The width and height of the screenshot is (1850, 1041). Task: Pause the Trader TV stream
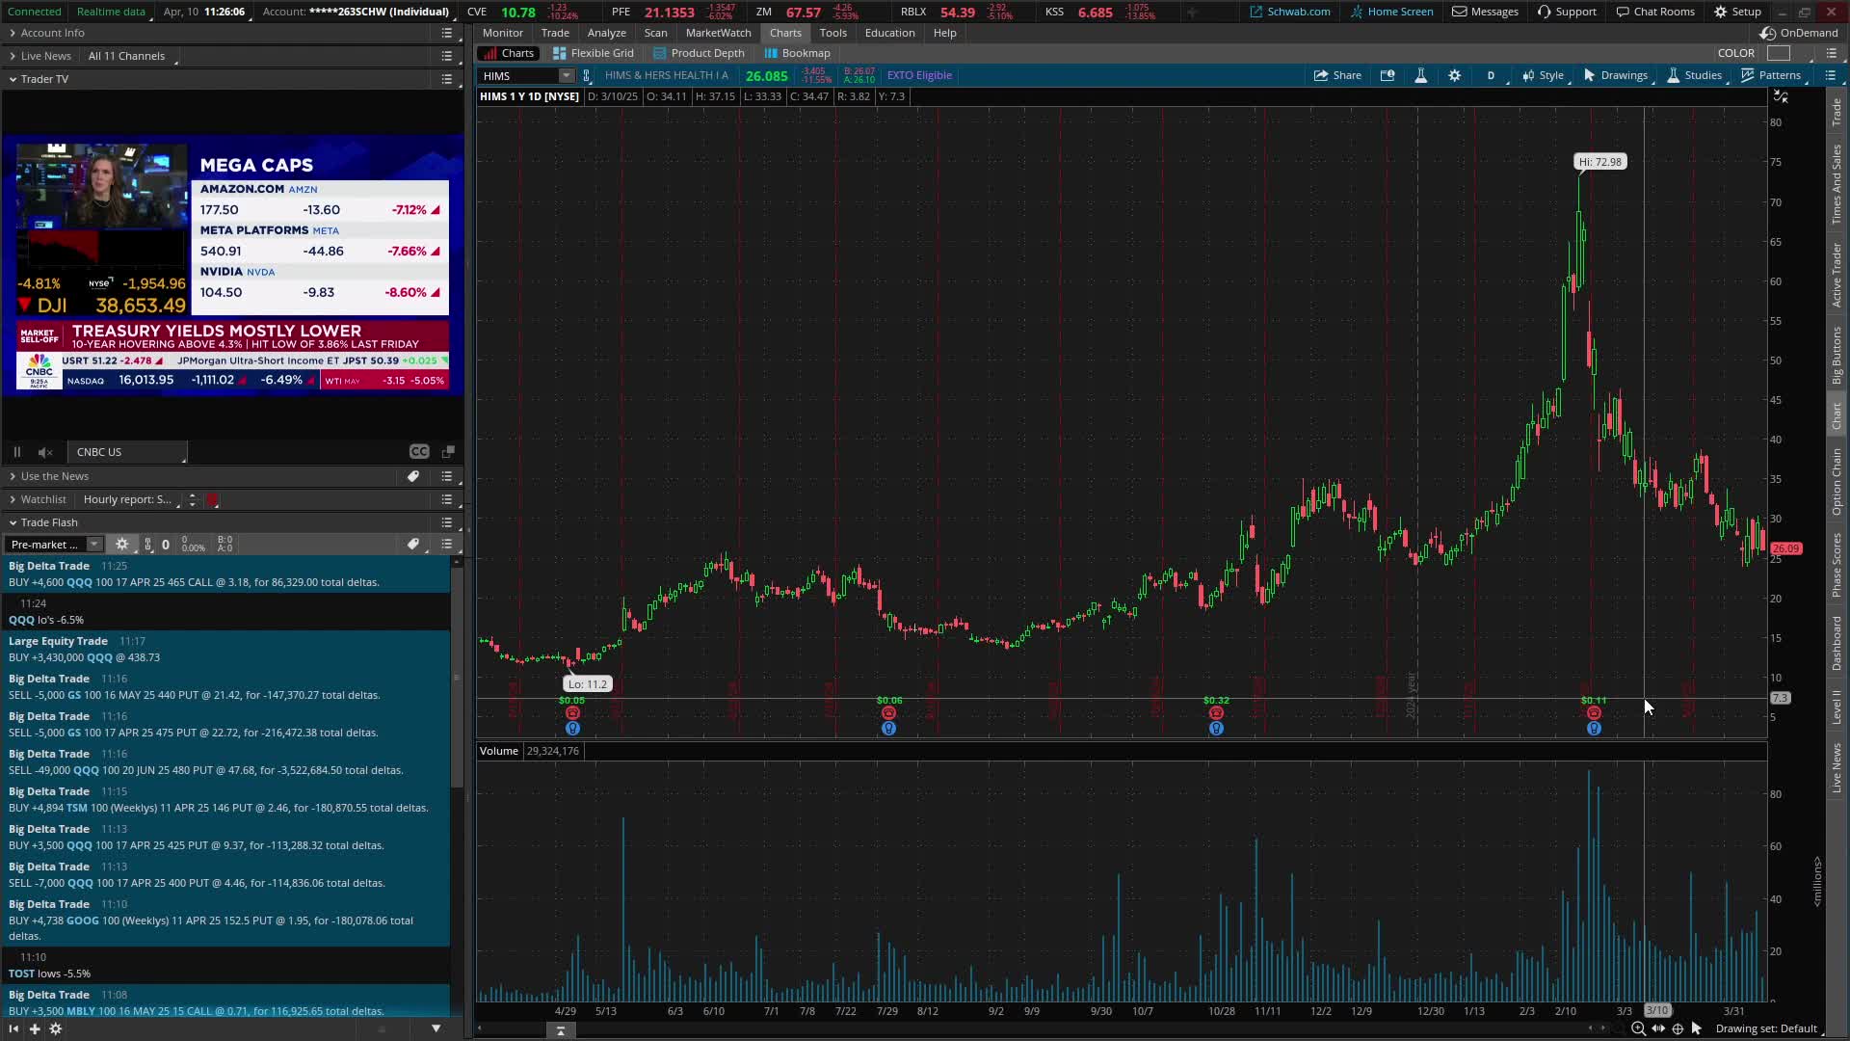[x=16, y=452]
